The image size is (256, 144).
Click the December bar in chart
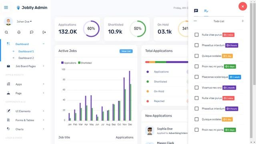(130, 96)
